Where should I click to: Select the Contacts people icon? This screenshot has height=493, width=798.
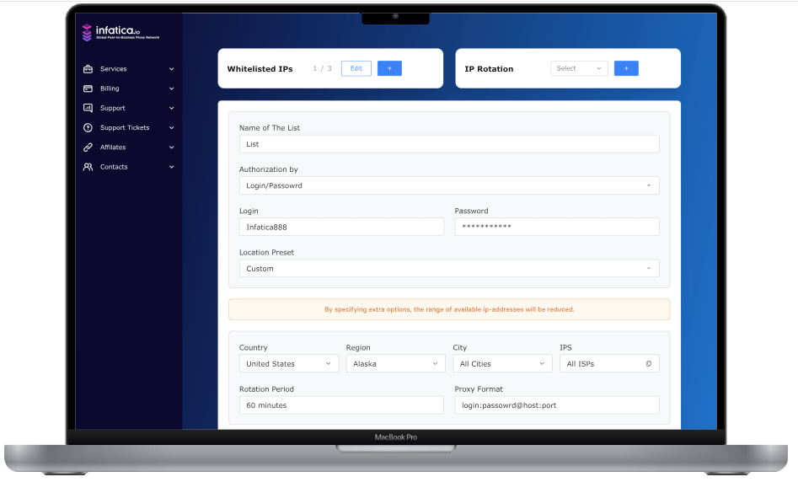(x=88, y=167)
